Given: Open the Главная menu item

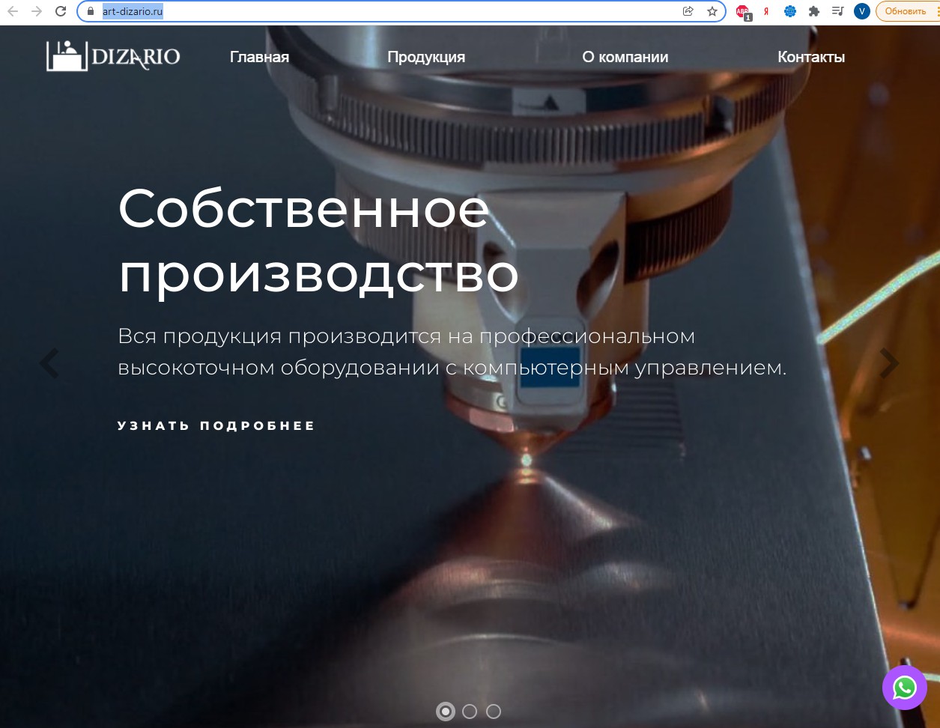Looking at the screenshot, I should point(259,57).
